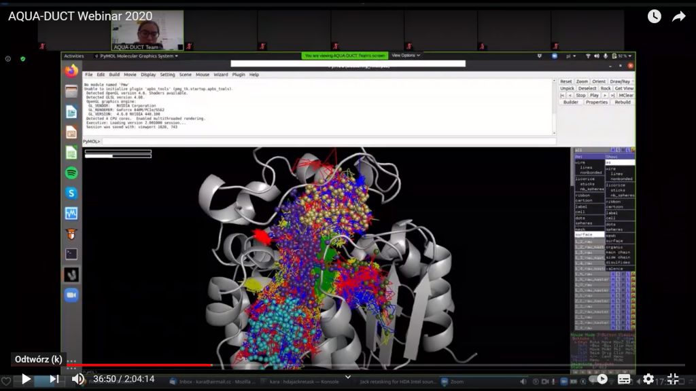The height and width of the screenshot is (391, 696).
Task: Open Hide menu (H) for 2_2_raw
Action: 623,306
